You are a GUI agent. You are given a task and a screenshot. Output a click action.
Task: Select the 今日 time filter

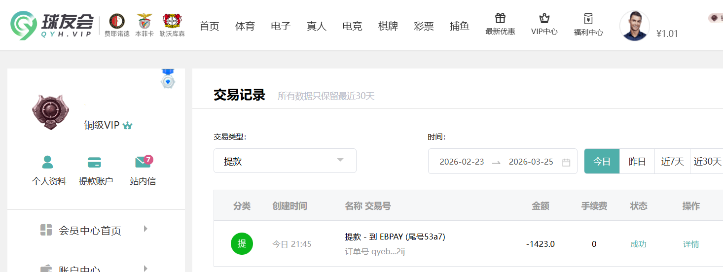pyautogui.click(x=602, y=162)
